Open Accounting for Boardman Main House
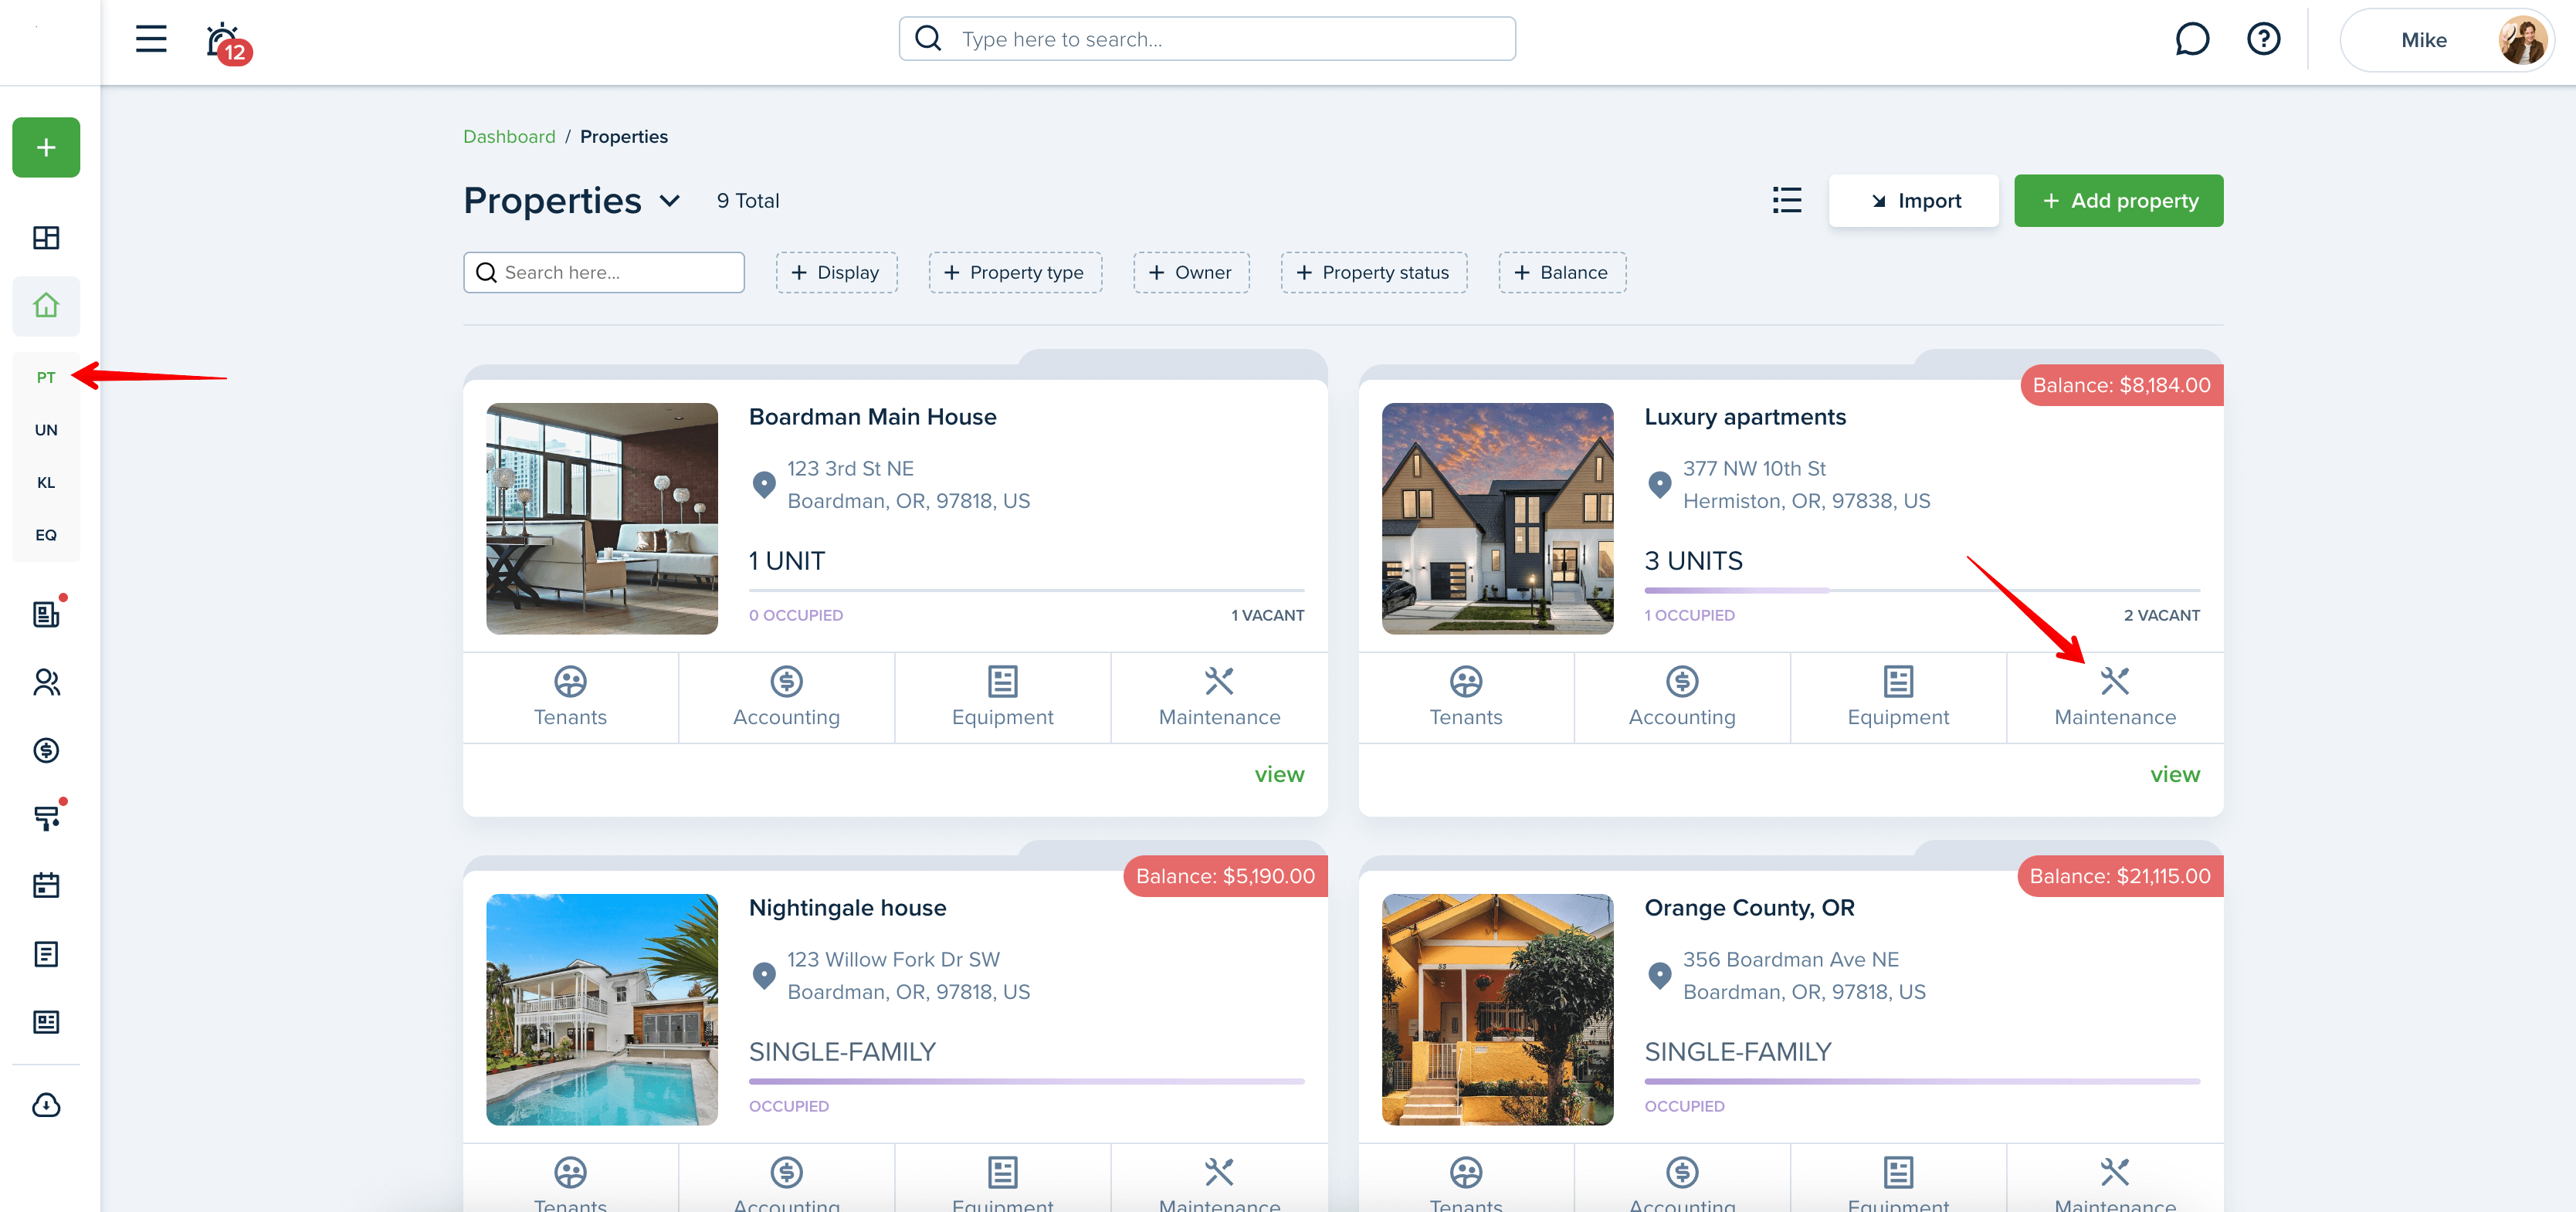The width and height of the screenshot is (2576, 1212). [786, 697]
